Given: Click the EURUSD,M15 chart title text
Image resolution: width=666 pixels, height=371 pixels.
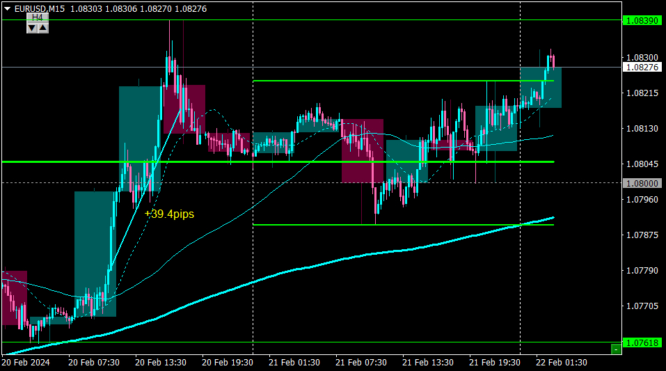Looking at the screenshot, I should tap(40, 9).
